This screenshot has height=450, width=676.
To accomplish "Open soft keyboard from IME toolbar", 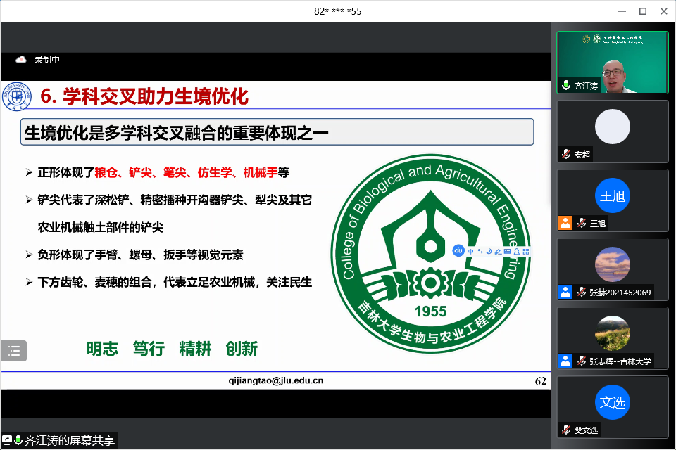I will pyautogui.click(x=507, y=251).
